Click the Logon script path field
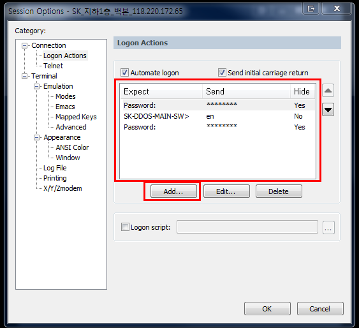The width and height of the screenshot is (359, 328). tap(247, 227)
